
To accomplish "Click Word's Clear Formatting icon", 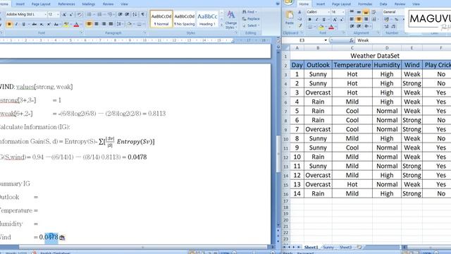I will (80, 14).
